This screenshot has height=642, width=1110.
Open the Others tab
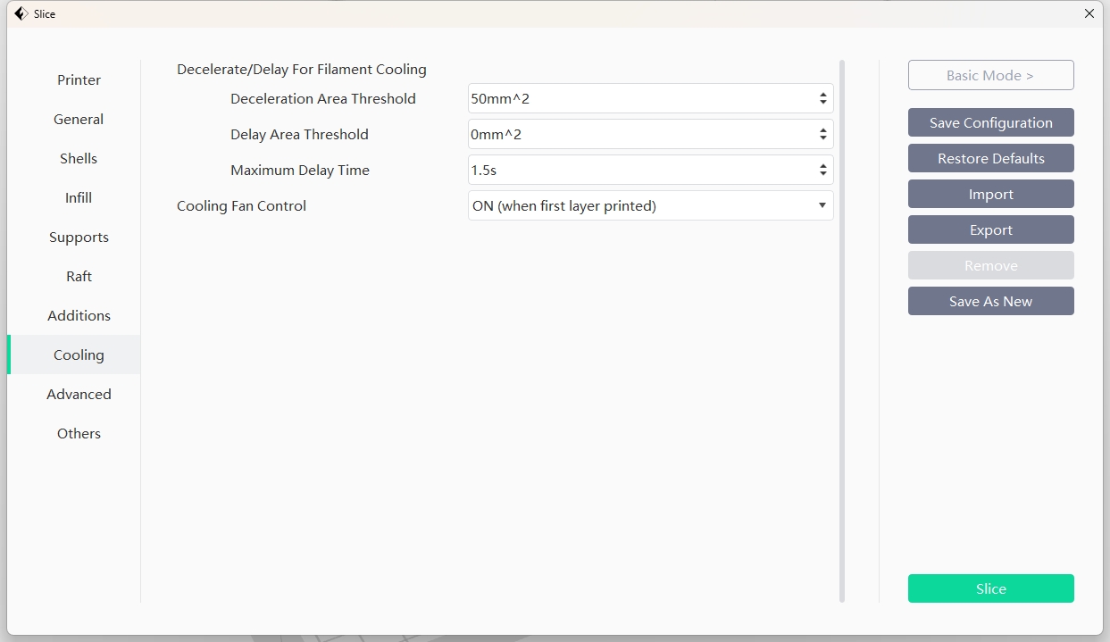pos(79,434)
